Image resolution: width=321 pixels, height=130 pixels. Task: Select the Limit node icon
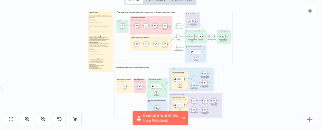pyautogui.click(x=146, y=26)
